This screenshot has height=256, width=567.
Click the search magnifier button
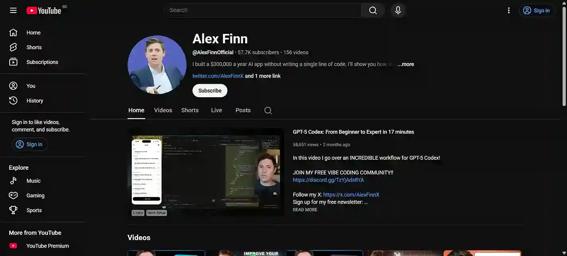373,10
